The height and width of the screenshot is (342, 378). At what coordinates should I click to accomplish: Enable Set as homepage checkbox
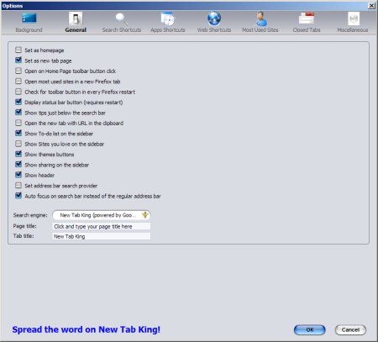18,50
